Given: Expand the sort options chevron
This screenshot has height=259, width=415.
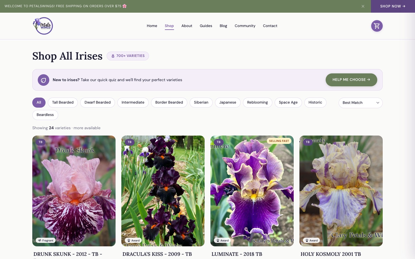Looking at the screenshot, I should pyautogui.click(x=378, y=103).
